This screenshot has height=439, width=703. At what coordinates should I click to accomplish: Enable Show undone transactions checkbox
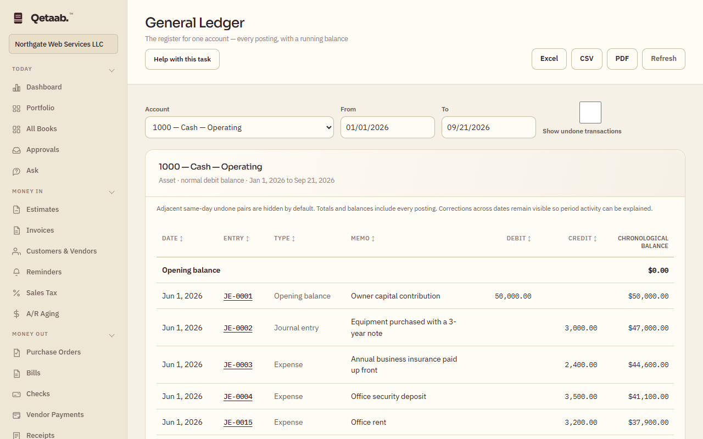(x=590, y=112)
